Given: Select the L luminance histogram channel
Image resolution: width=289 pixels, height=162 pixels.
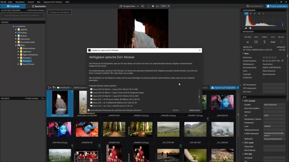Looking at the screenshot, I should point(263,13).
